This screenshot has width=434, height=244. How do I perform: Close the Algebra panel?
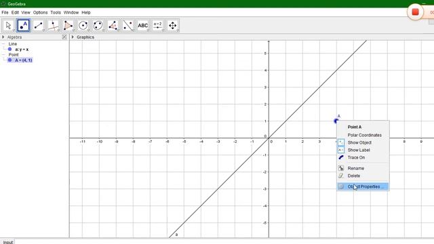pos(64,37)
